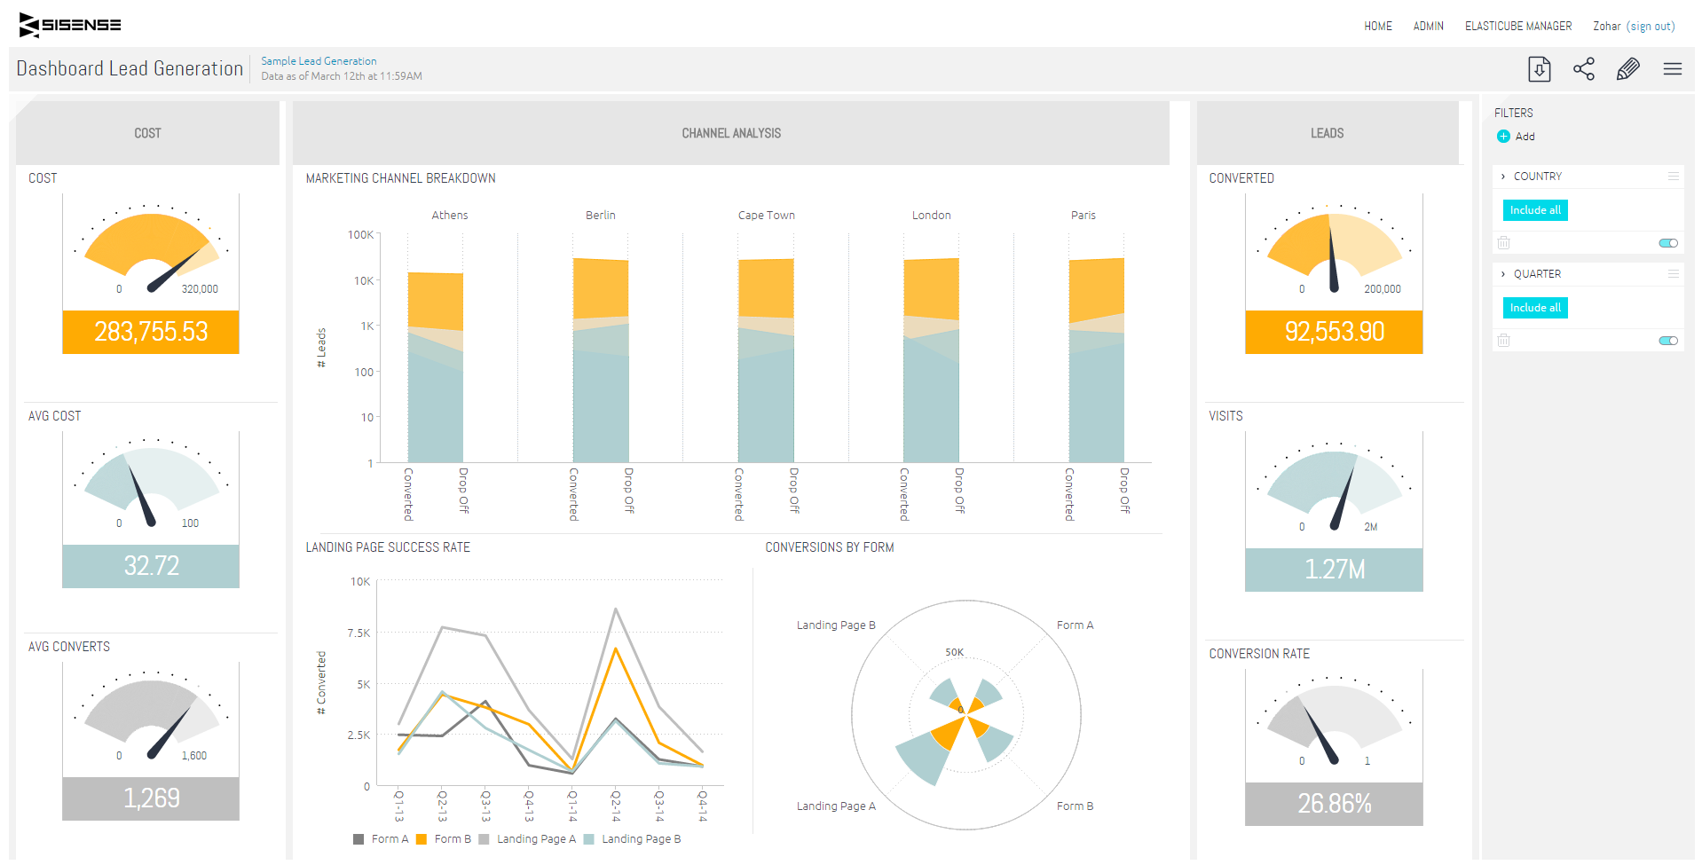
Task: Click the AVG CONVERTS widget title
Action: coord(69,647)
